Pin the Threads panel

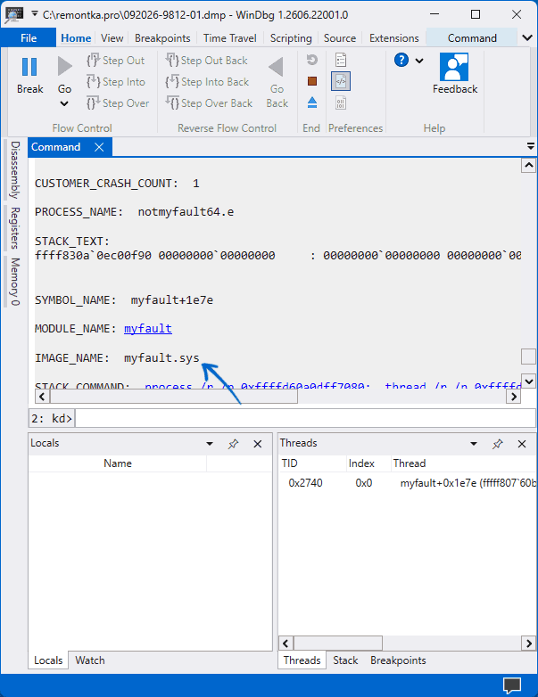point(498,444)
